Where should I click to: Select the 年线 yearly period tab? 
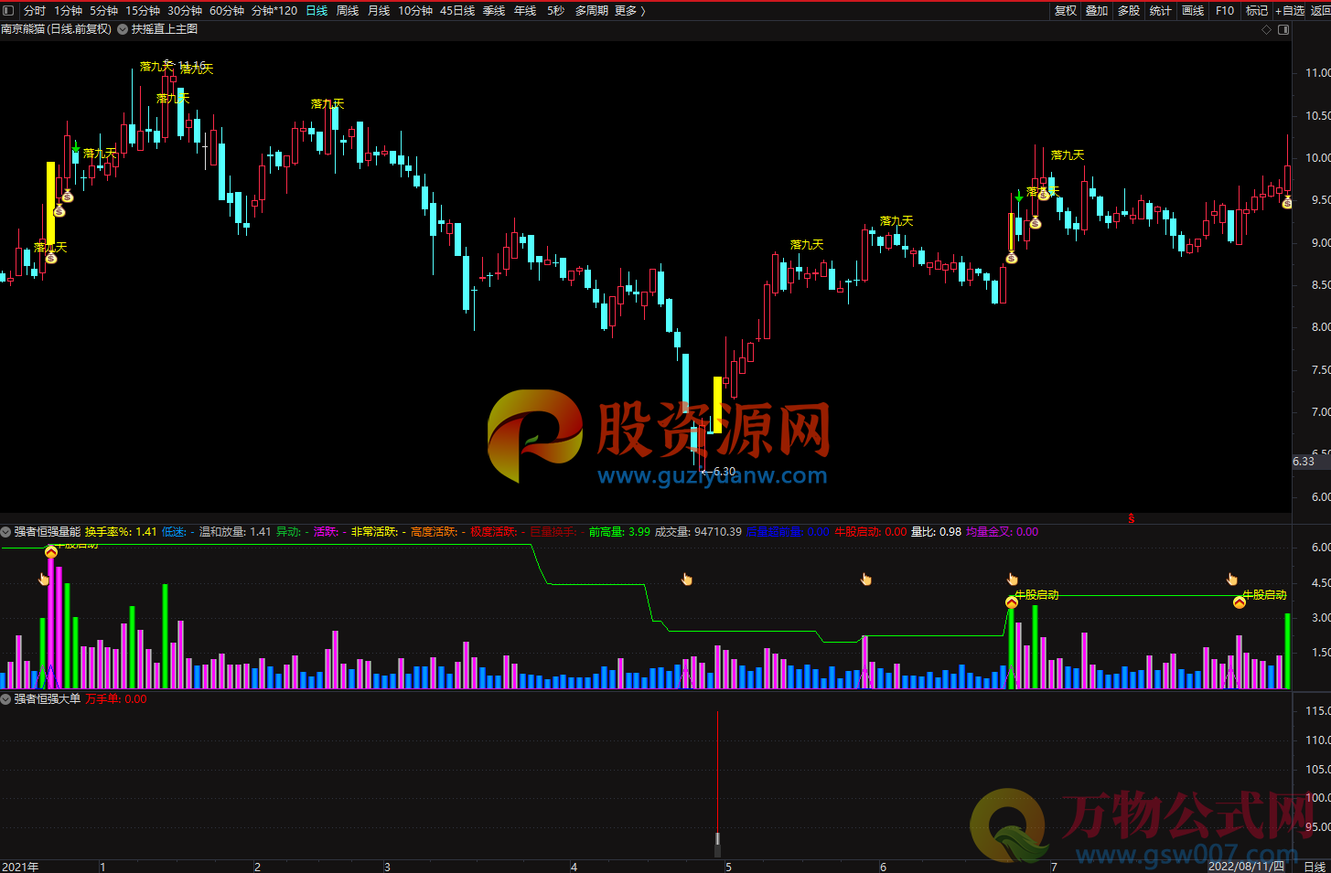click(x=525, y=10)
